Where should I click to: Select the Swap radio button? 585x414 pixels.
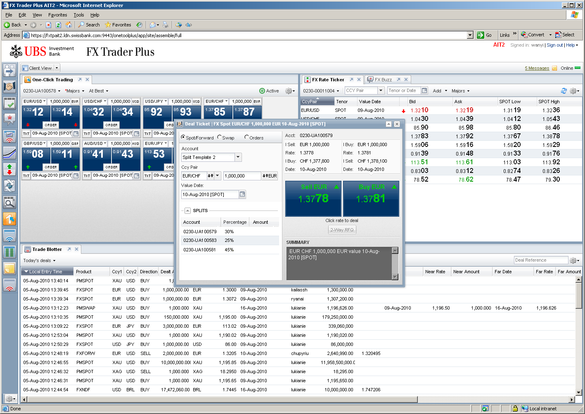point(220,137)
